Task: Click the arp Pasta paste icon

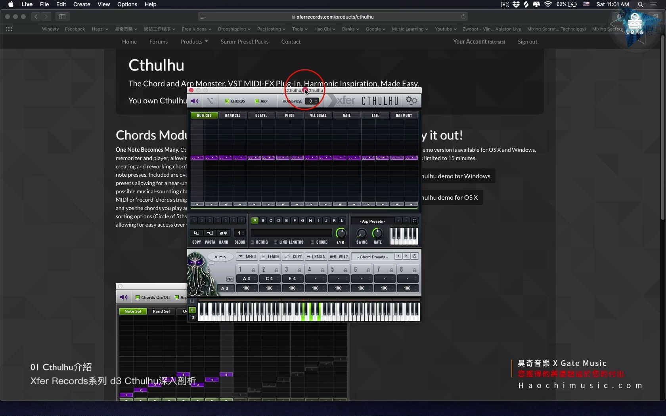Action: (x=210, y=233)
